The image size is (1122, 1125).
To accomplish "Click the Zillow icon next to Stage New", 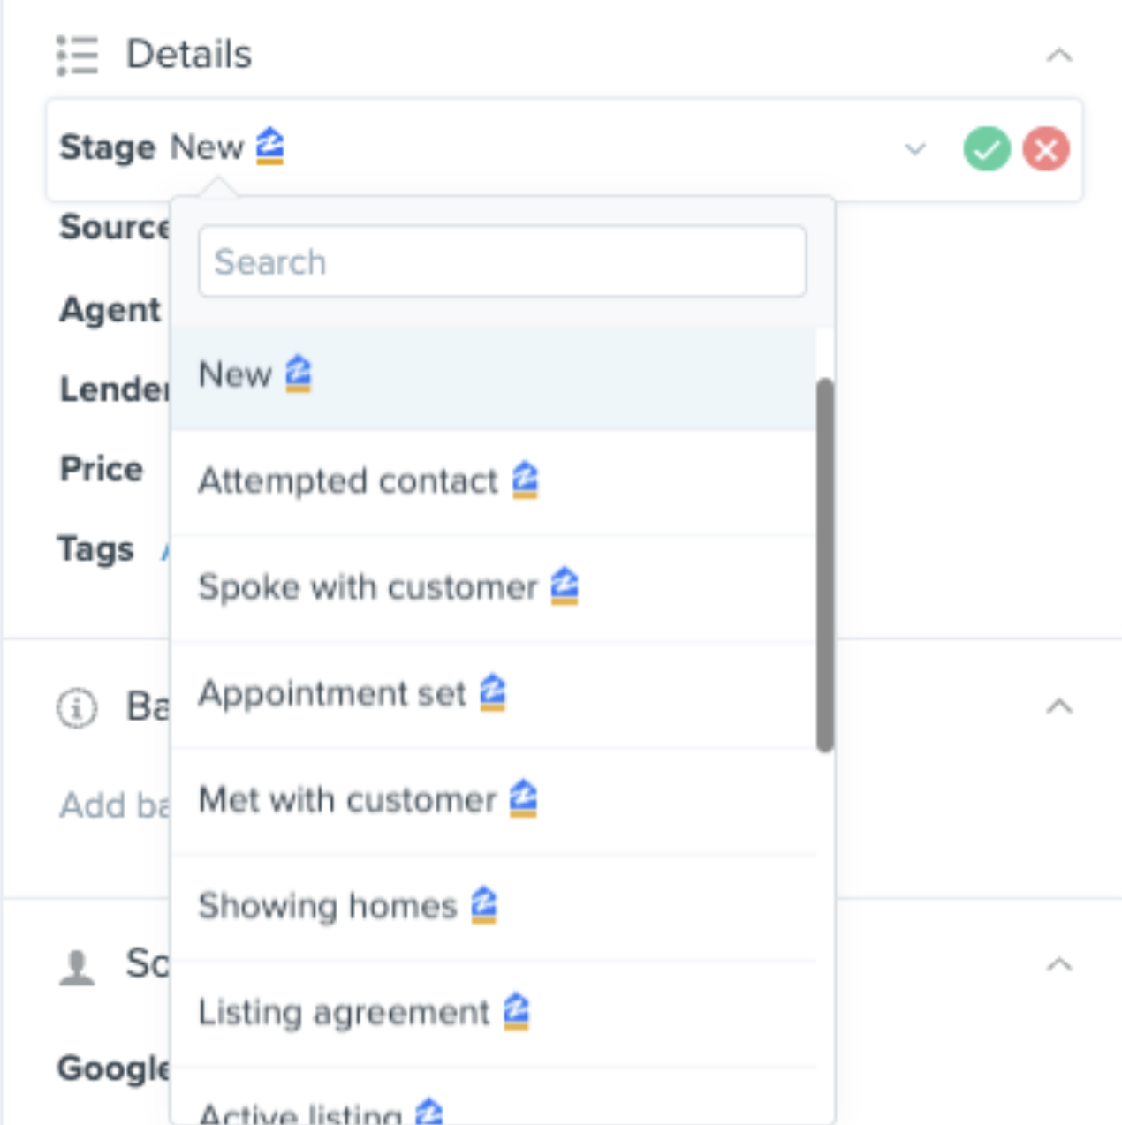I will [270, 146].
